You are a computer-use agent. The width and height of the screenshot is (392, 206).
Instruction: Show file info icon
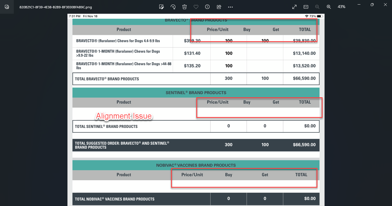coord(207,7)
